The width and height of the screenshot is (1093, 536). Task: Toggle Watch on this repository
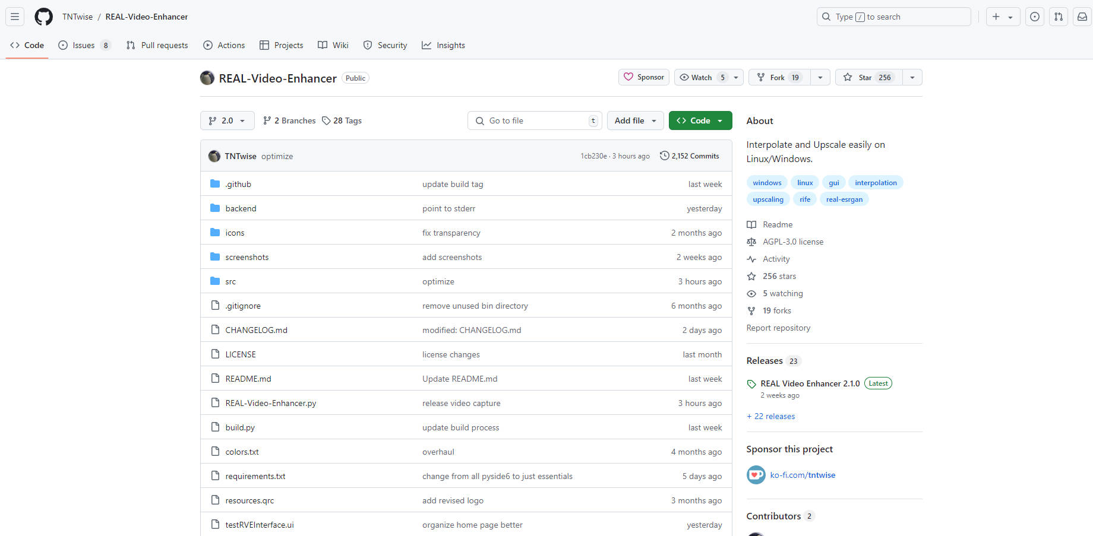(x=702, y=77)
